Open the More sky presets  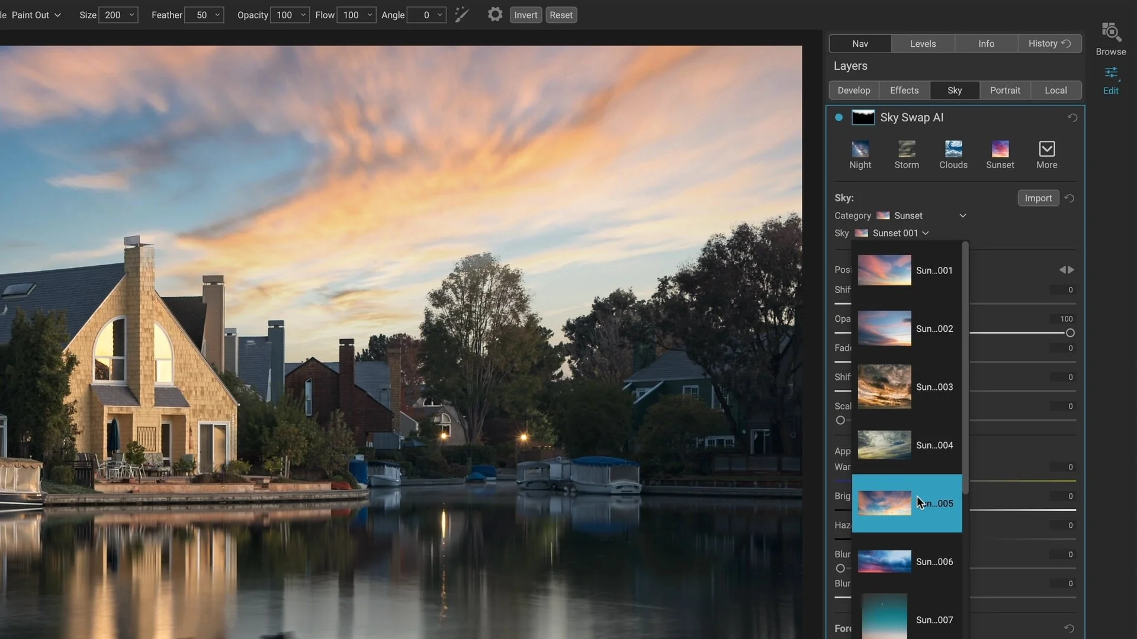point(1046,154)
